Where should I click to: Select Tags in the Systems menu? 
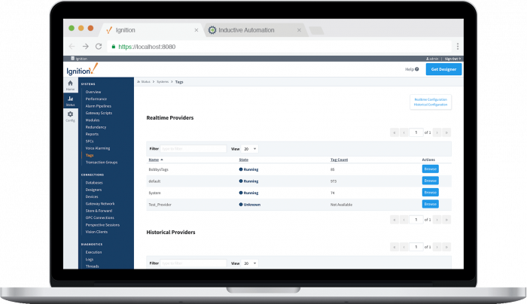(x=90, y=155)
